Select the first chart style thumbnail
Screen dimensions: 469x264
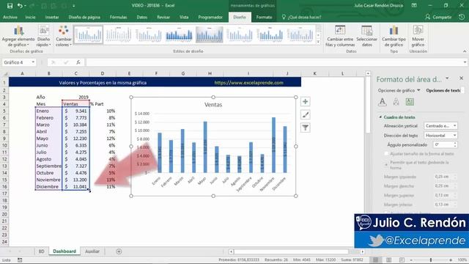(x=89, y=34)
